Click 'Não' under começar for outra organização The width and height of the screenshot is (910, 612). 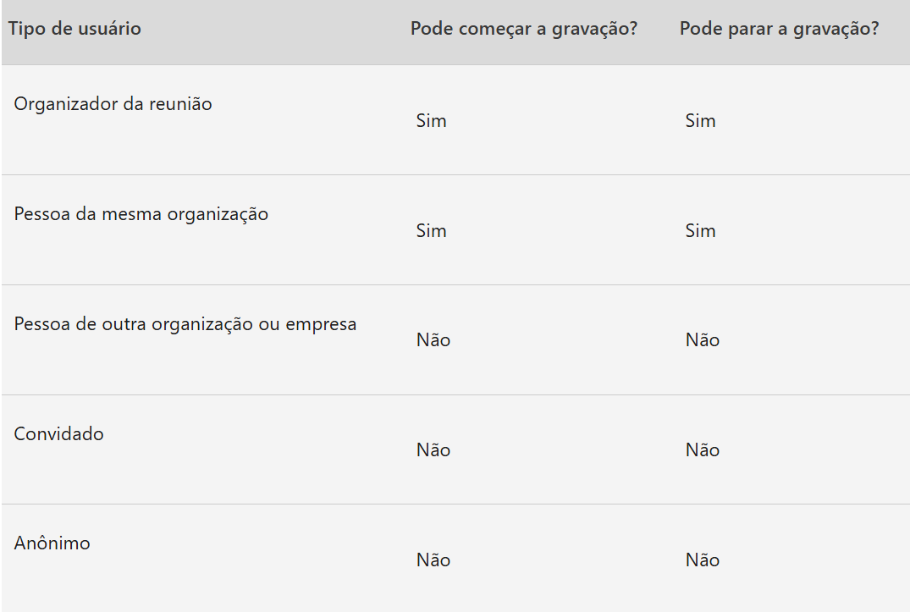pyautogui.click(x=433, y=340)
